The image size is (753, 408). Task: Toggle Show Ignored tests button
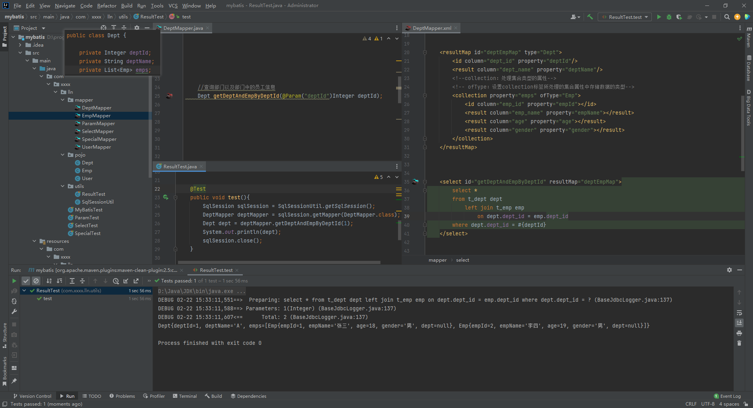click(x=36, y=281)
